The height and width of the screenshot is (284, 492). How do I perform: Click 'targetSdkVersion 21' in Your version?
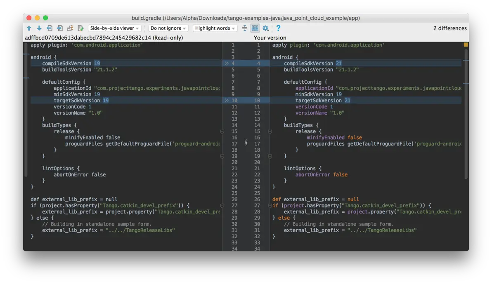pos(322,101)
